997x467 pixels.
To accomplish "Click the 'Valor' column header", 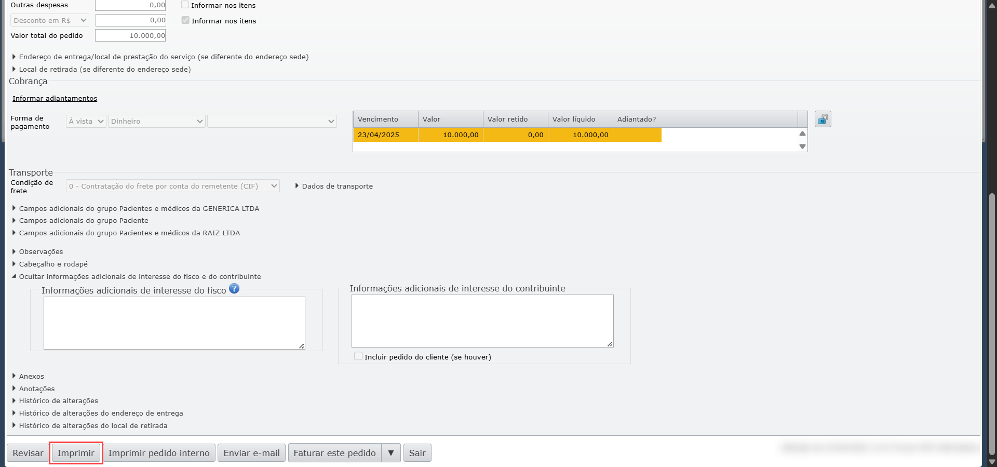I will (x=451, y=119).
